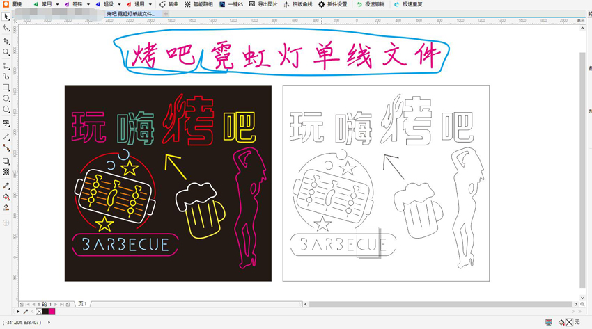Go to the next page arrow
Screen dimensions: 592x329
[x=56, y=304]
